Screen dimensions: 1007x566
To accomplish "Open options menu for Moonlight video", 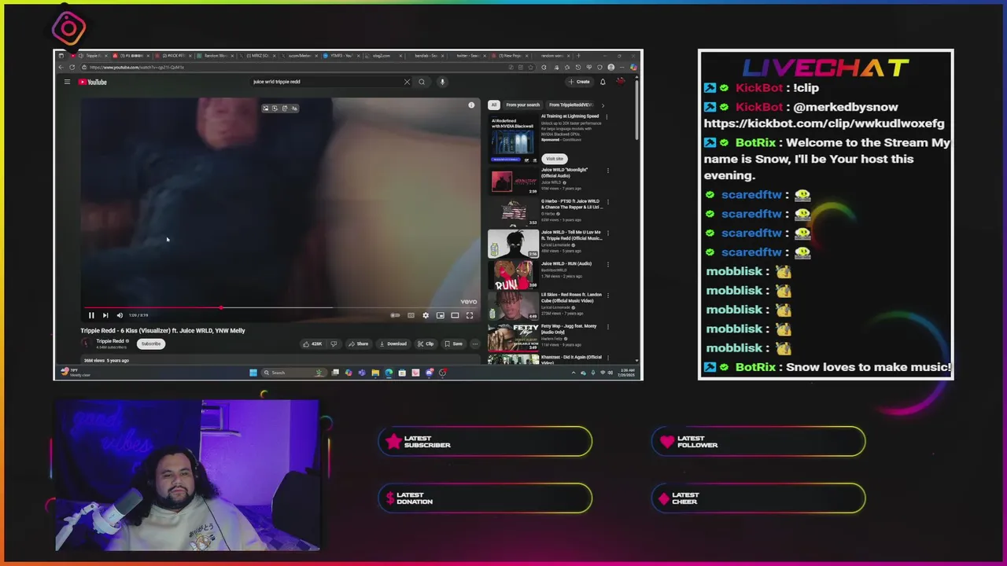I will click(607, 170).
